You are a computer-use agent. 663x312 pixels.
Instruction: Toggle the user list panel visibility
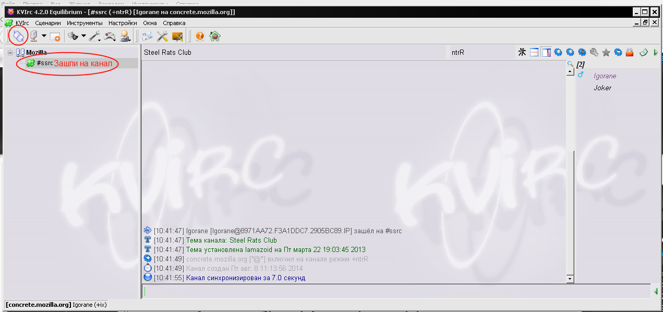(546, 52)
